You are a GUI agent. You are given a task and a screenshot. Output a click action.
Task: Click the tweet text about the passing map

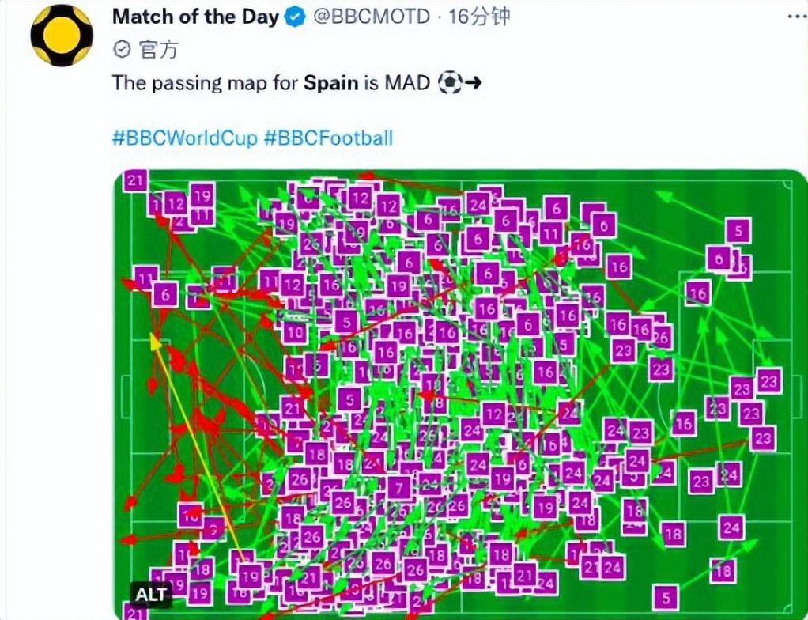(206, 83)
